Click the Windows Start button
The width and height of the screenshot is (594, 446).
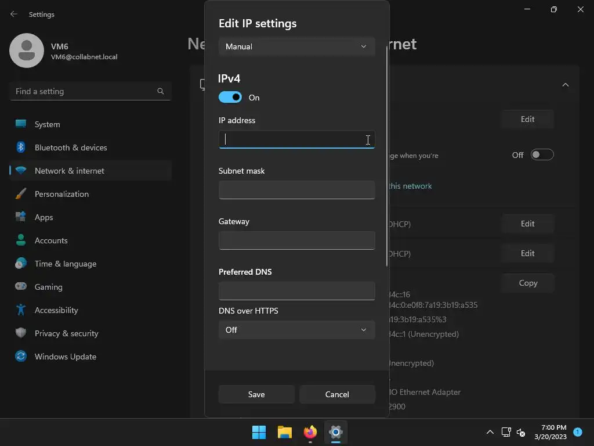point(259,432)
